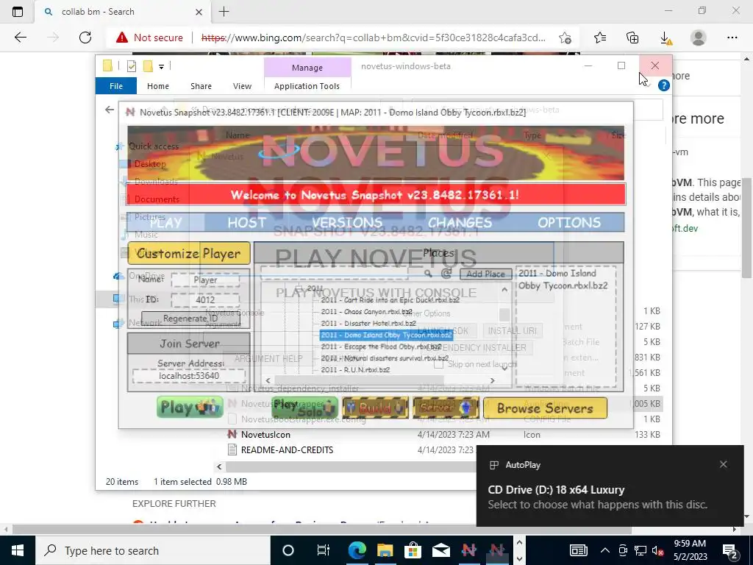Open browser Downloads icon
The height and width of the screenshot is (565, 753).
pyautogui.click(x=665, y=38)
